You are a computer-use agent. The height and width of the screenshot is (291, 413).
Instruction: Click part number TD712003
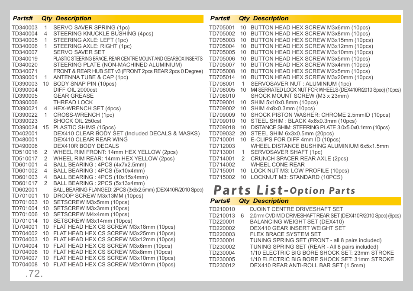(x=222, y=146)
